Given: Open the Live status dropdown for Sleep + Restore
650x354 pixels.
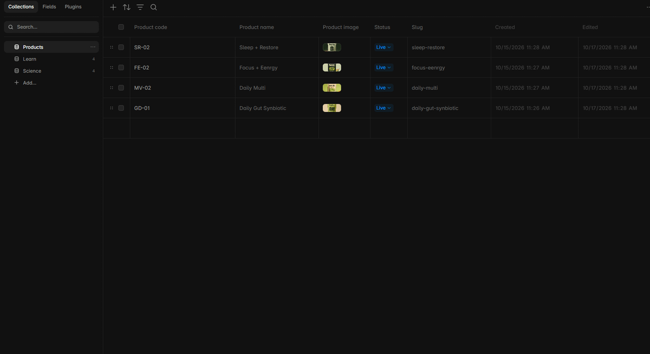Looking at the screenshot, I should 383,47.
